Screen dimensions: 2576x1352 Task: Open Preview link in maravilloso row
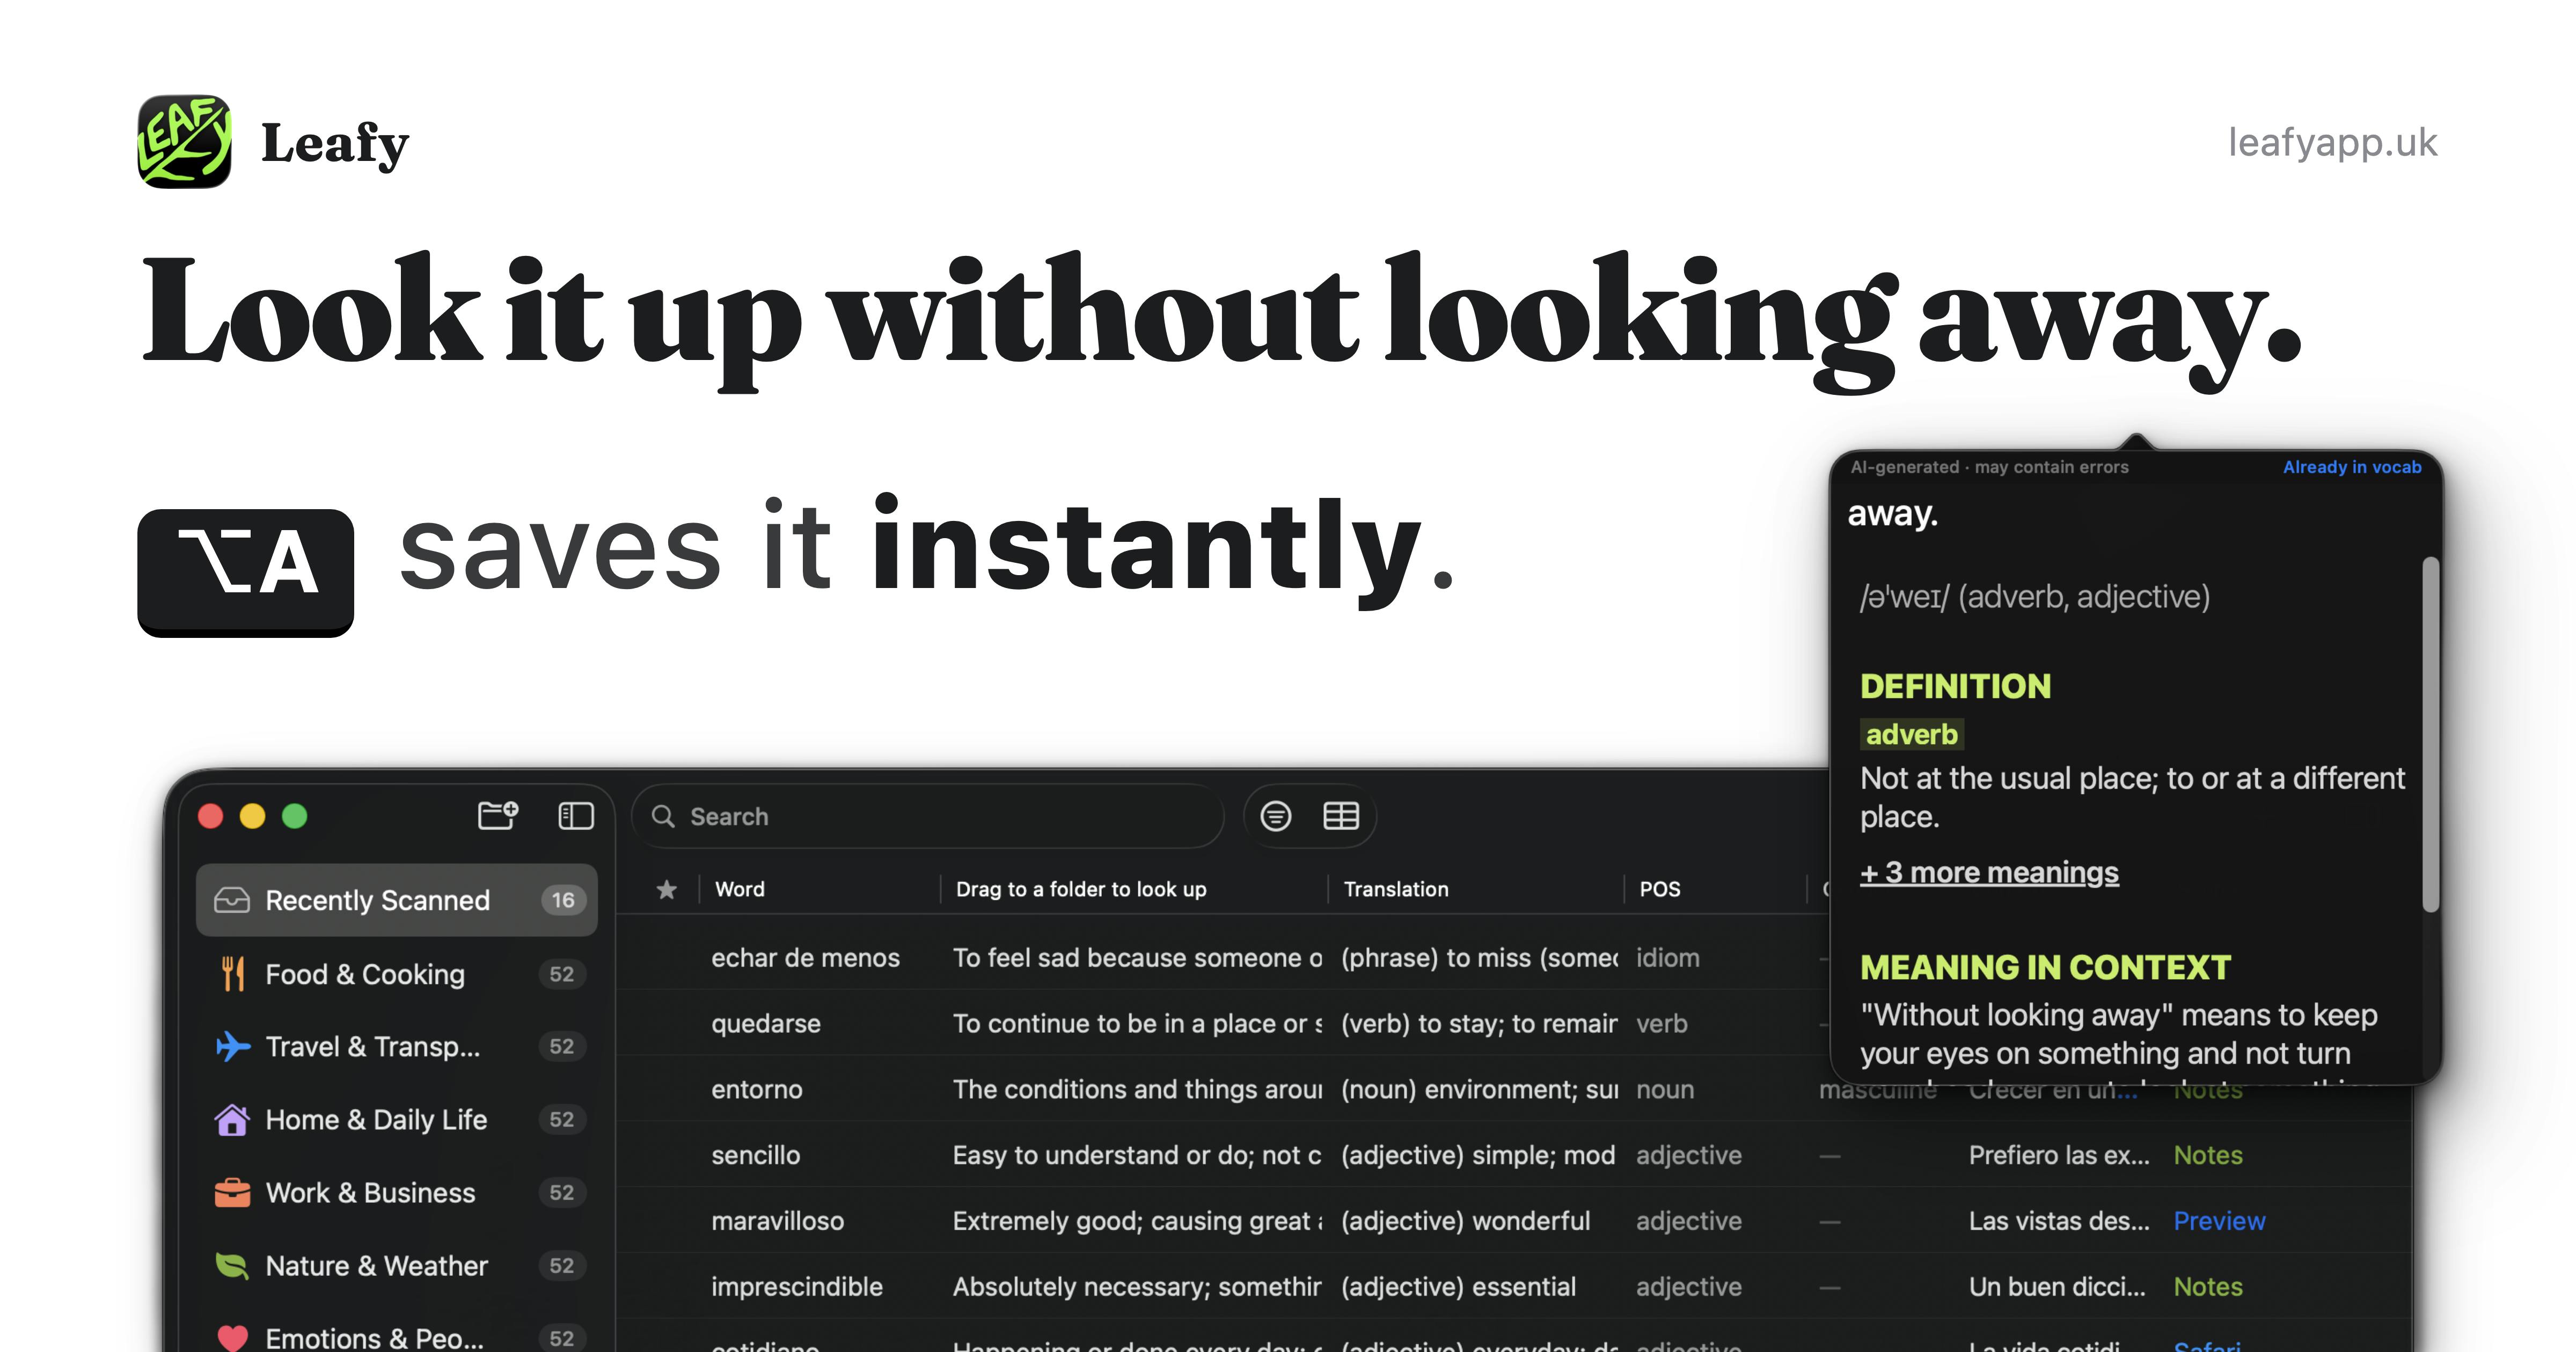(x=2219, y=1221)
